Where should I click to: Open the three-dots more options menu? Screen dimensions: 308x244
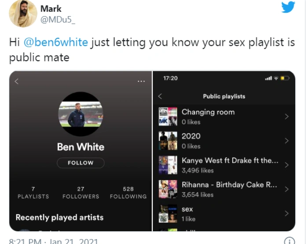coord(141,81)
